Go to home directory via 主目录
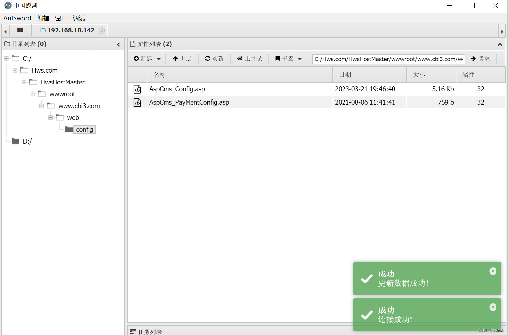Viewport: 509px width, 335px height. point(250,59)
